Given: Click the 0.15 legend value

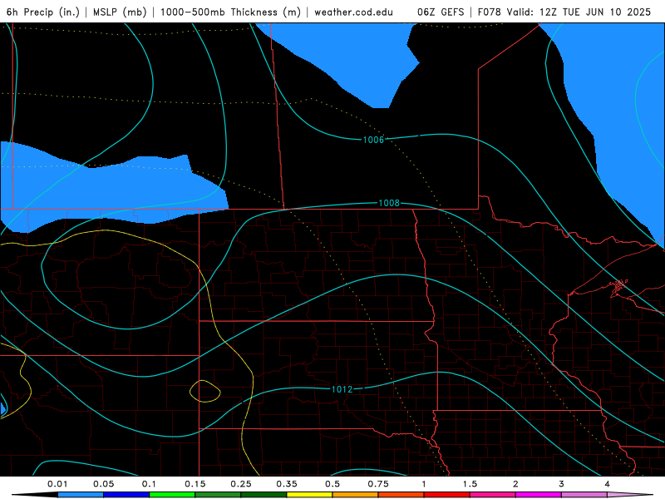Looking at the screenshot, I should coord(195,484).
